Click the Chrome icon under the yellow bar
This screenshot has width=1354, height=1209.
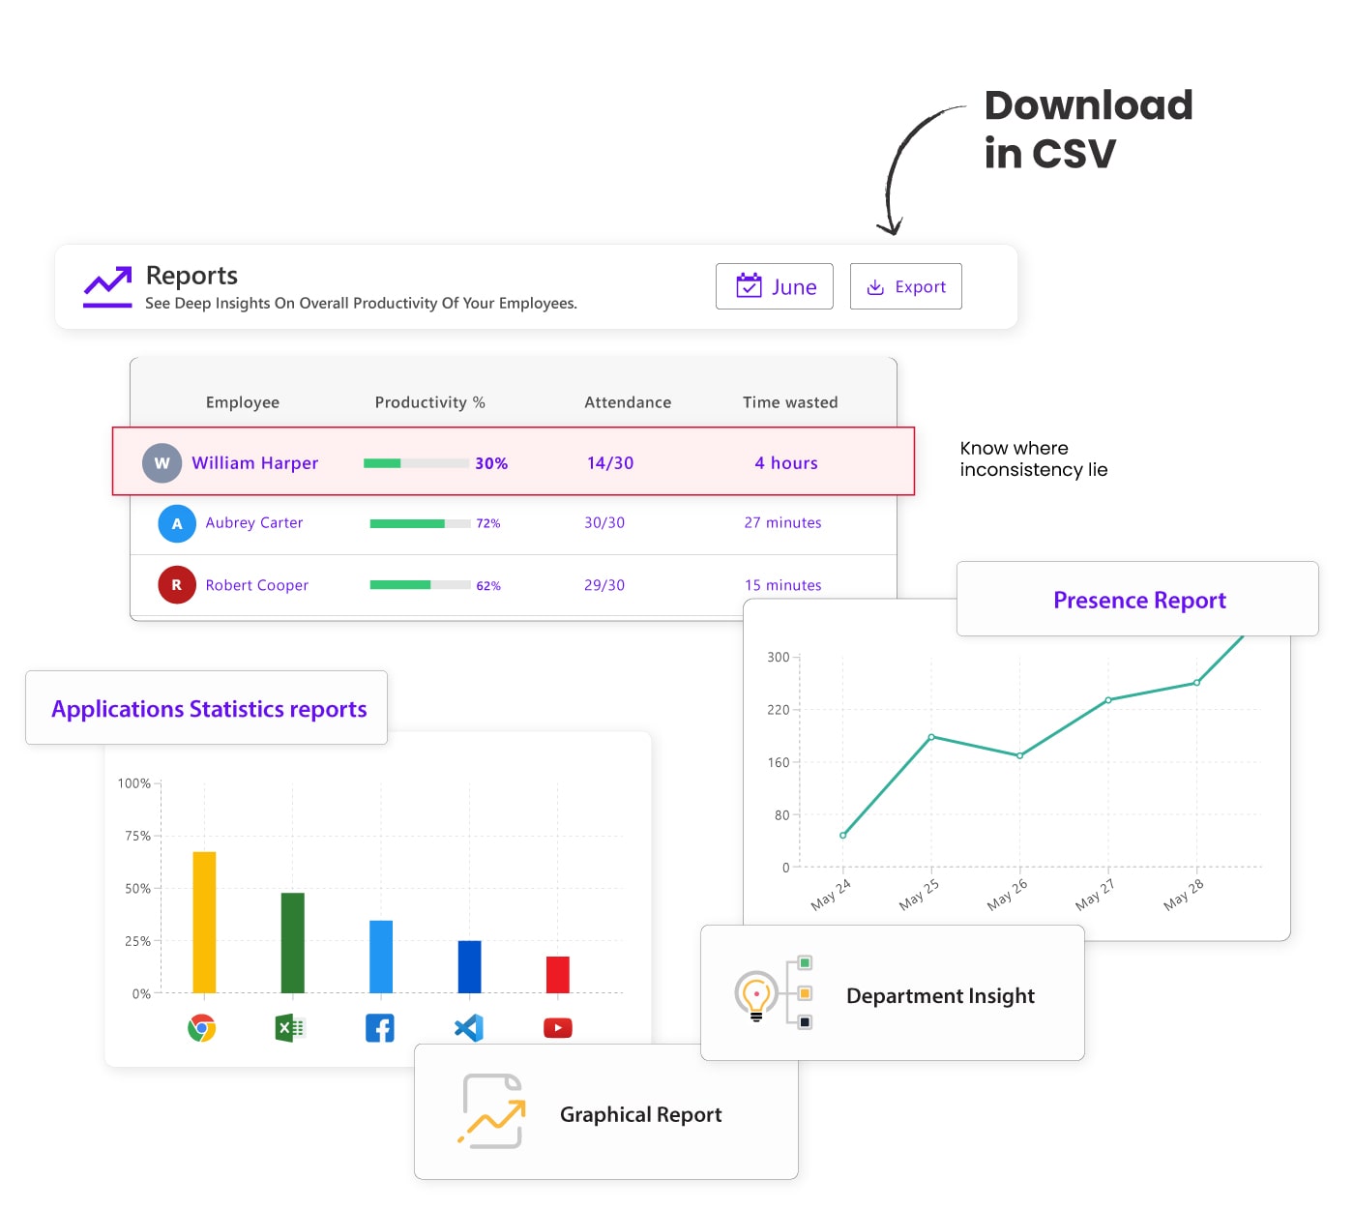click(x=202, y=1028)
